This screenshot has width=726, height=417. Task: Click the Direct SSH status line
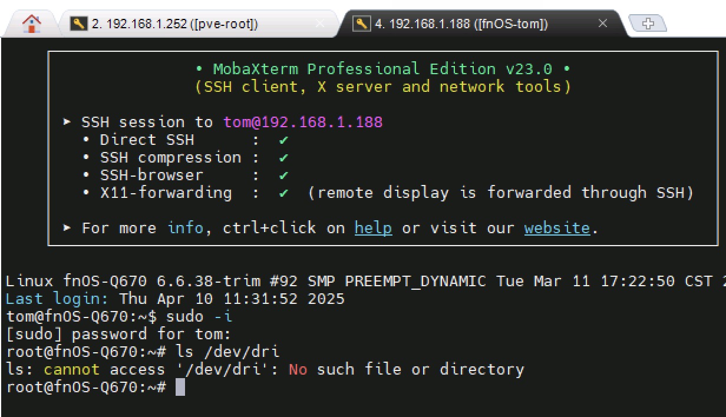185,140
